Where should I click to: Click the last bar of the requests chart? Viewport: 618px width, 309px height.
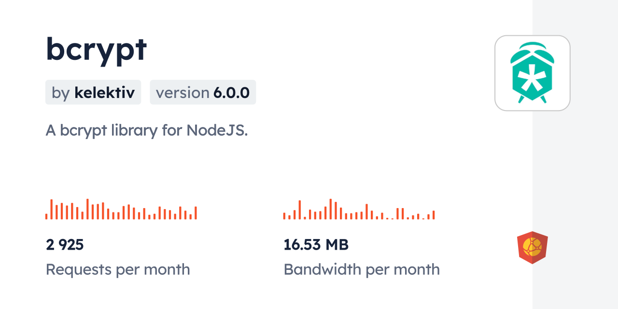196,213
